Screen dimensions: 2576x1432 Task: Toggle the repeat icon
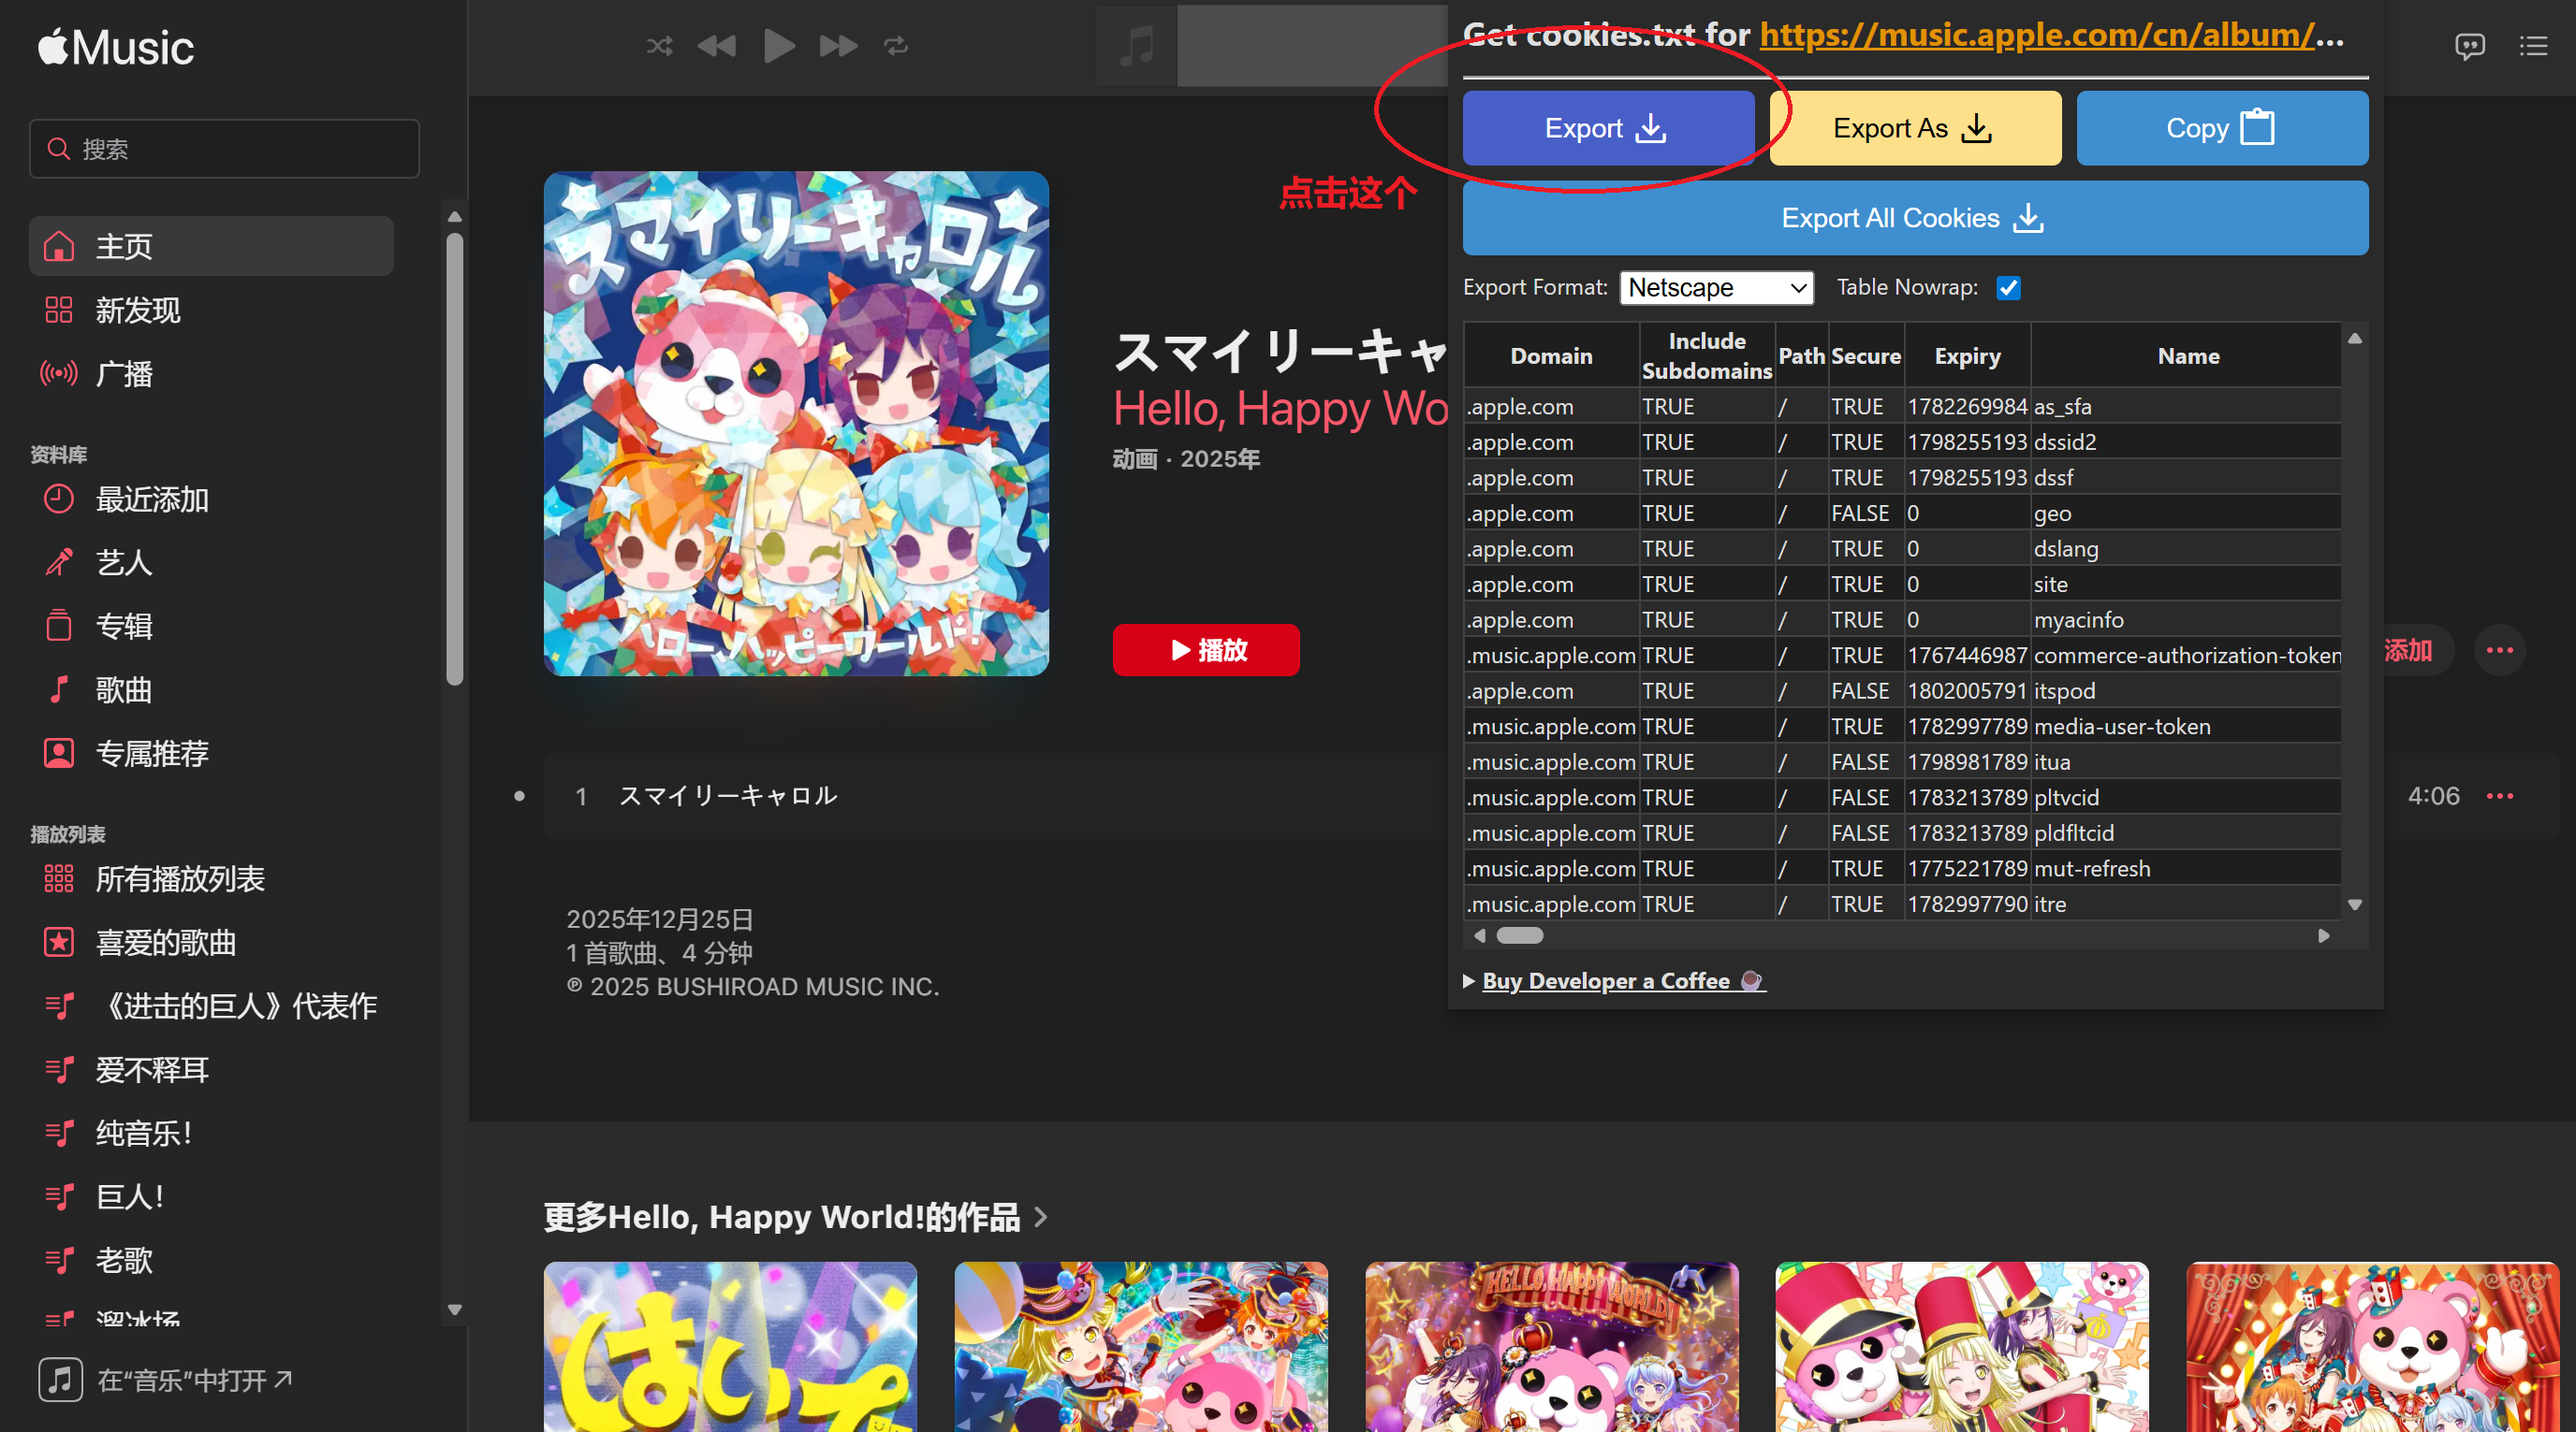896,46
